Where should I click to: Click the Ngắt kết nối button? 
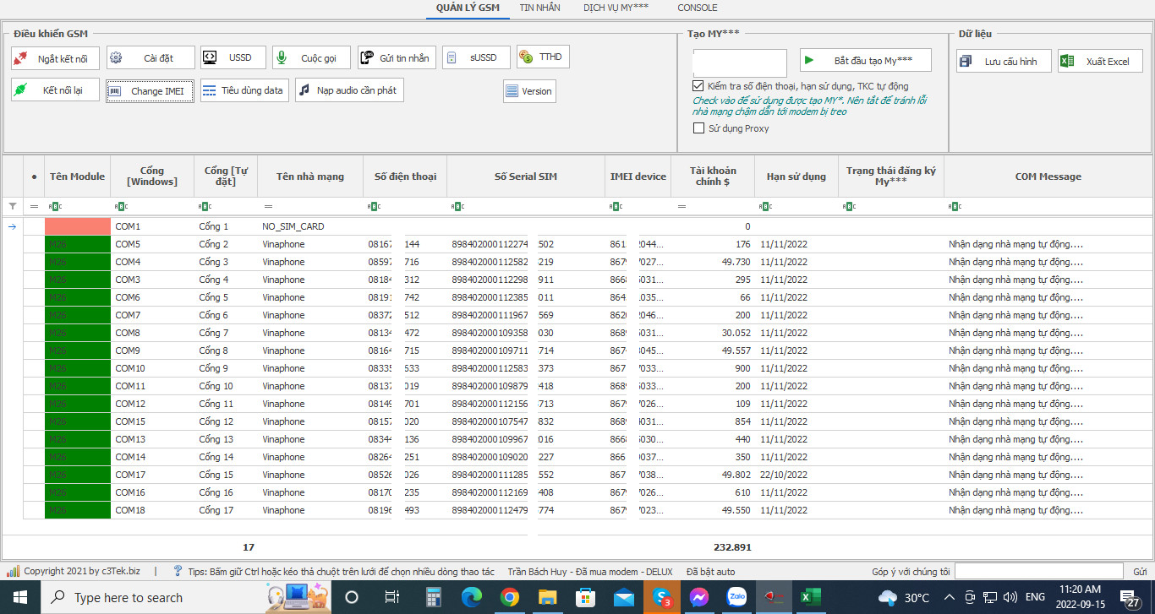tap(55, 58)
